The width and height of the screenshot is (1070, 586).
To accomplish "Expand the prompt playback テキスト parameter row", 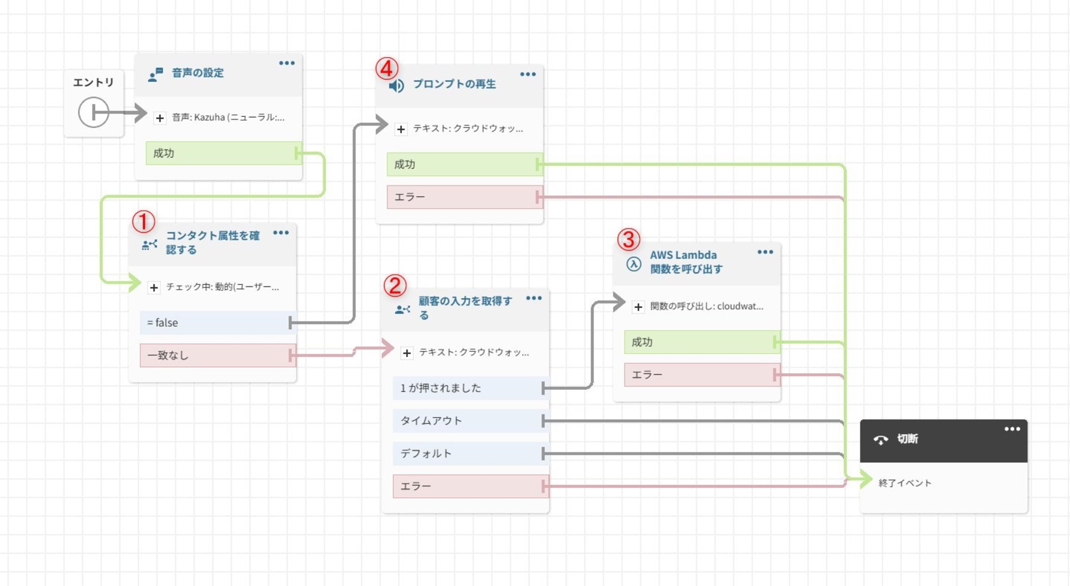I will click(x=401, y=129).
